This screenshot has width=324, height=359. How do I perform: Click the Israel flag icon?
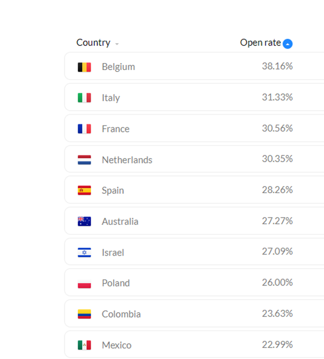click(84, 252)
